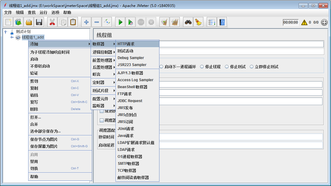
Task: Choose JDBC Request sampler
Action: tap(137, 101)
